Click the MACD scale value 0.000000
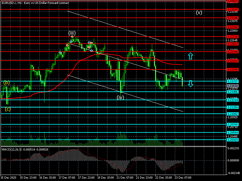 point(233,160)
